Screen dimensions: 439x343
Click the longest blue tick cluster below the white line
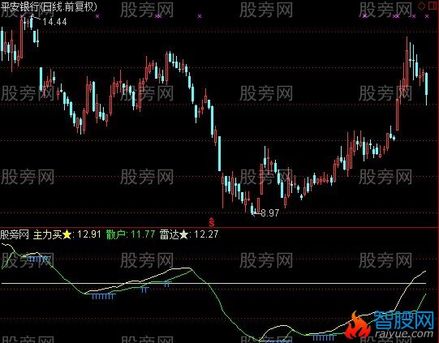point(104,296)
